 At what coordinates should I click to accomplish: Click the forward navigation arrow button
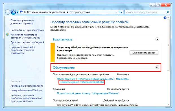coord(13,12)
